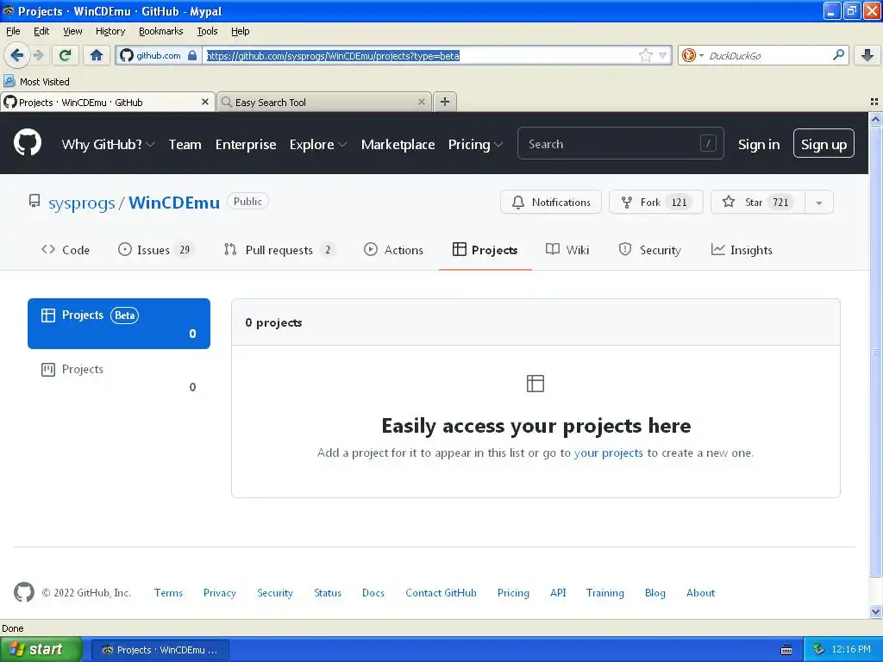Click the Sign up button
Viewport: 883px width, 662px height.
pyautogui.click(x=824, y=144)
